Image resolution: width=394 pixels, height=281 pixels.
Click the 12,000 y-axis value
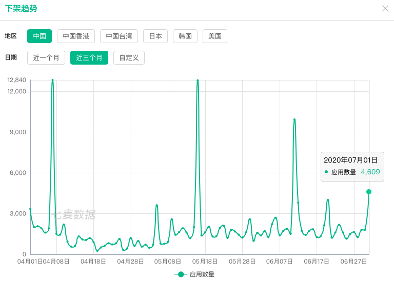[x=16, y=91]
